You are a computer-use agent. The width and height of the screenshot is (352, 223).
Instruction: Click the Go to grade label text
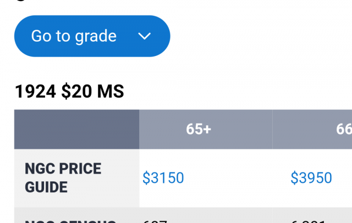point(74,36)
